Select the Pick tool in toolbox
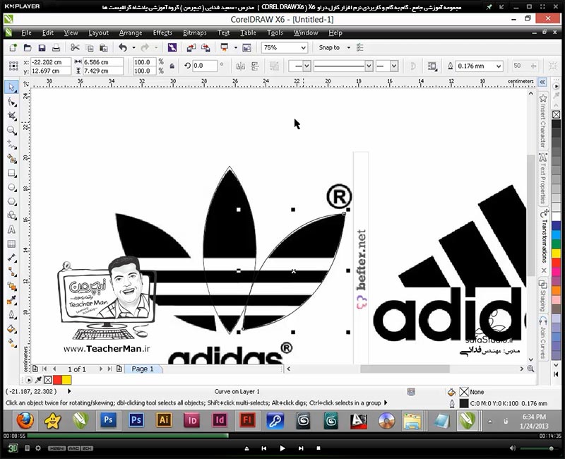565x459 pixels. 11,87
